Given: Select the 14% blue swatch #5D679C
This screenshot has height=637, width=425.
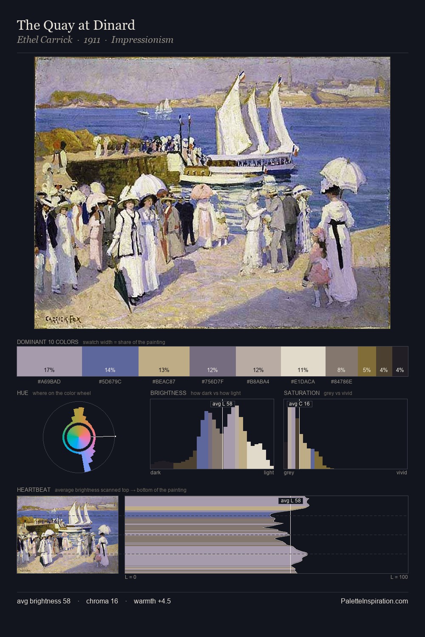Looking at the screenshot, I should (x=110, y=361).
